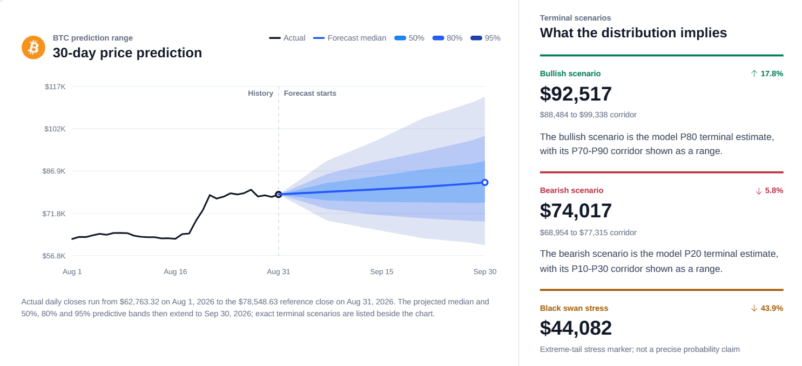Viewport: 802px width, 366px height.
Task: Toggle the 95% band legend entry
Action: coord(486,38)
